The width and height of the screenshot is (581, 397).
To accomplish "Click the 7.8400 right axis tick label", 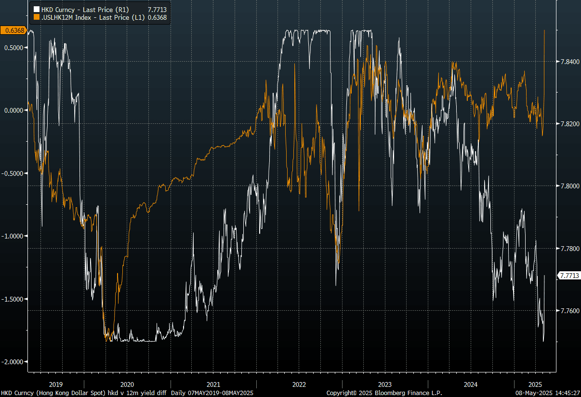I will [x=569, y=61].
